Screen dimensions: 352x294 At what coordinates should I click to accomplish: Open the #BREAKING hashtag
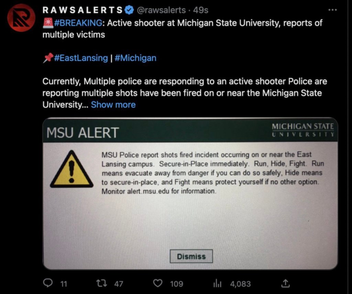coord(78,23)
